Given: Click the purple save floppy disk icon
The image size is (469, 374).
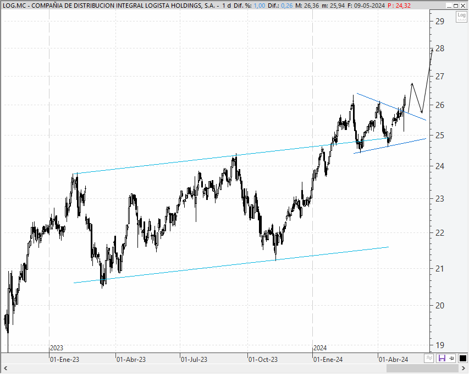Looking at the screenshot, I should (442, 358).
